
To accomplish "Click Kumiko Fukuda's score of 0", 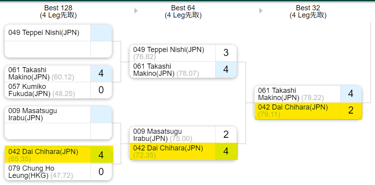I will [x=101, y=90].
